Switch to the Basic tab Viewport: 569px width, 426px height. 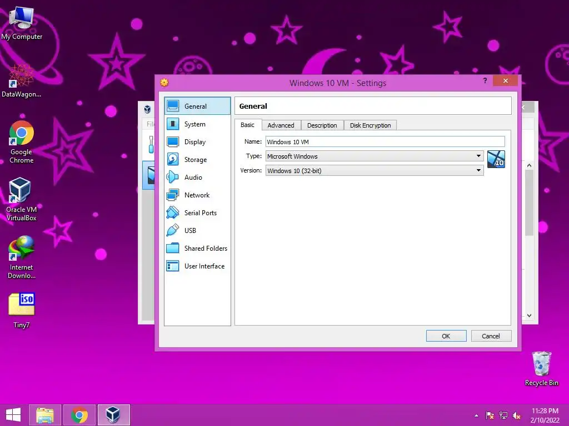click(248, 125)
